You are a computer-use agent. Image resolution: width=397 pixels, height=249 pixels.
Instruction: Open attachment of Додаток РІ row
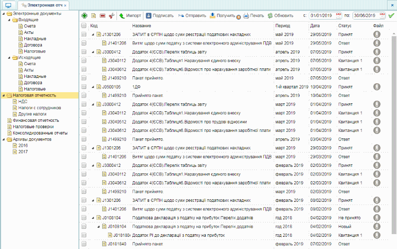pyautogui.click(x=377, y=235)
